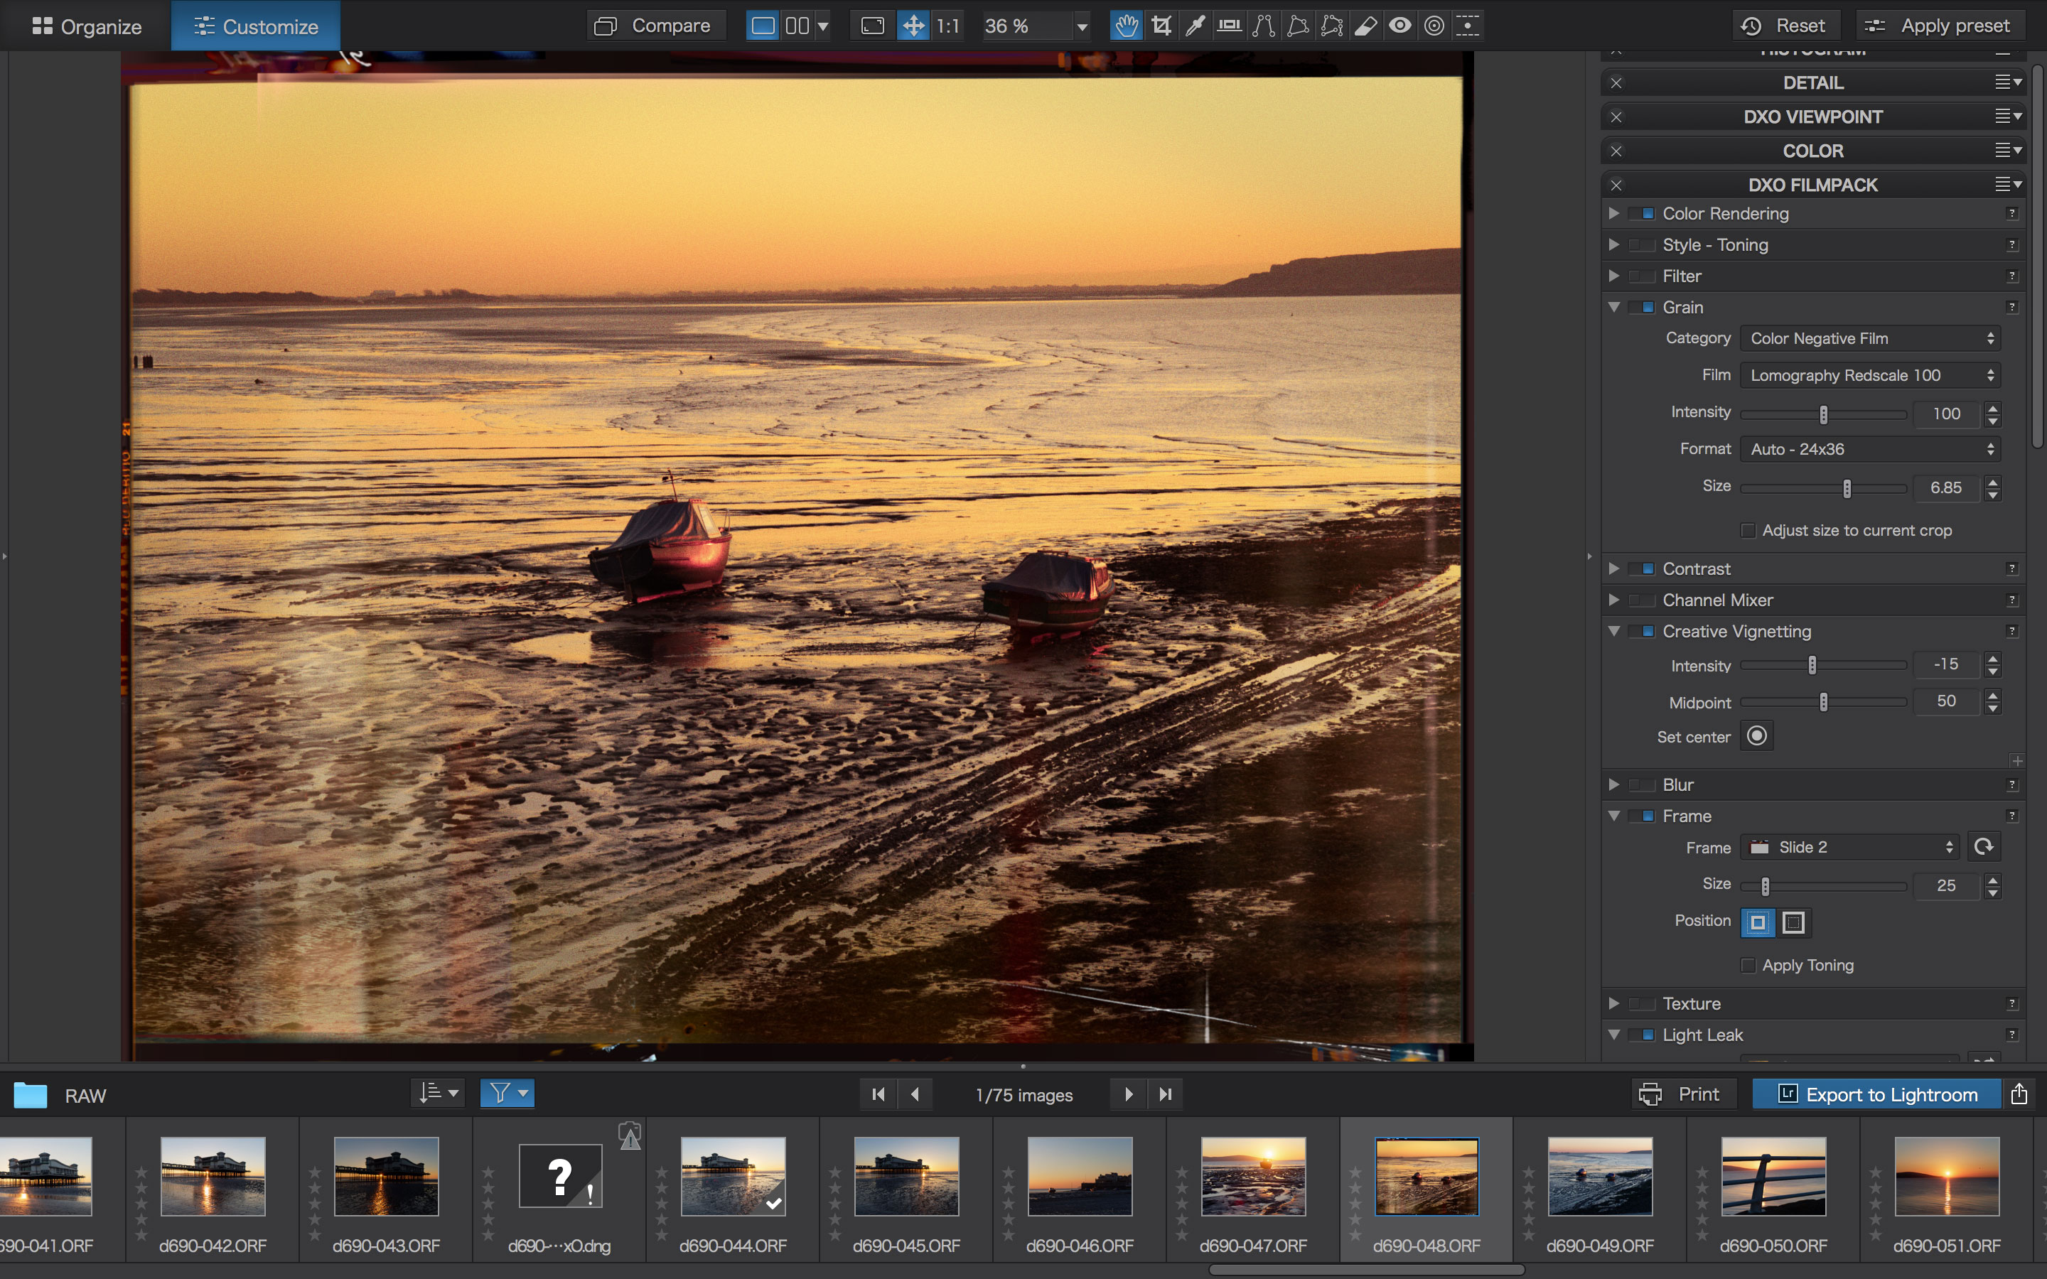The height and width of the screenshot is (1279, 2047).
Task: Zoom to 1:1
Action: (x=948, y=26)
